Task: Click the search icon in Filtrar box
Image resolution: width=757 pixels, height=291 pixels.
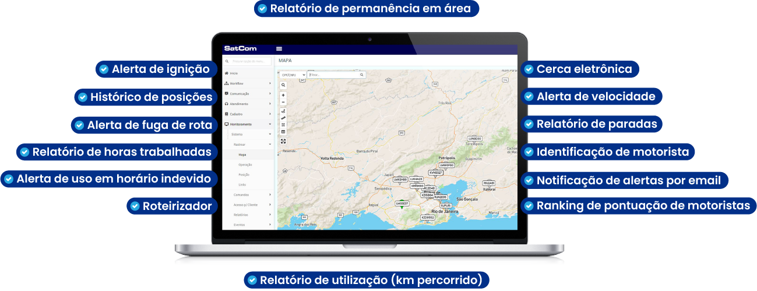Action: click(x=361, y=75)
